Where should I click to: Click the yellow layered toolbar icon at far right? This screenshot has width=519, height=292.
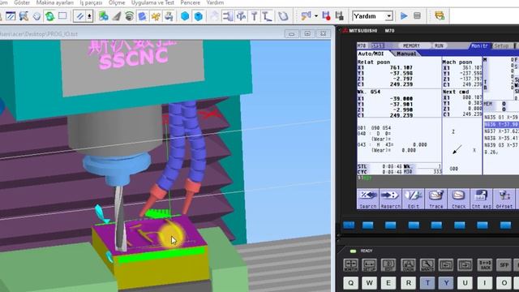440,16
